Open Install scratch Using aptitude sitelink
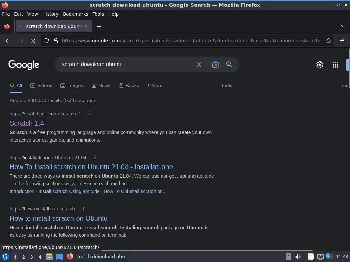350x262 pixels. (x=69, y=191)
